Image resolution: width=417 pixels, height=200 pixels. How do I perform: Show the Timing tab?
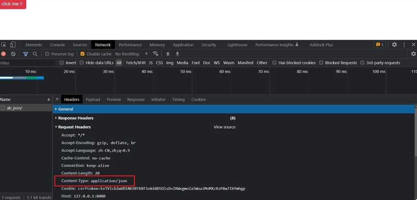tap(178, 99)
